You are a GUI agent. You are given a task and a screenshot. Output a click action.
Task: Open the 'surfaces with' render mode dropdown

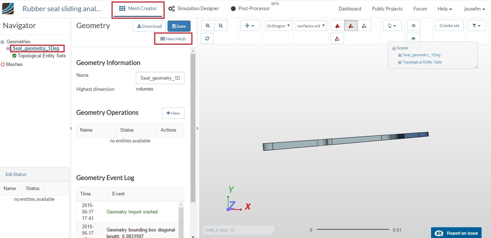pos(311,26)
